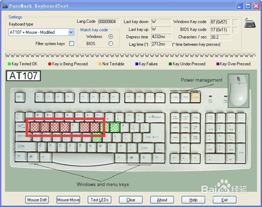Click the Characters / sec value 30.2
This screenshot has height=207, width=262.
coord(220,37)
